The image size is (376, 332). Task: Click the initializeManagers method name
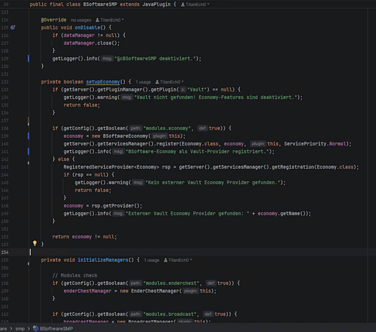click(103, 260)
